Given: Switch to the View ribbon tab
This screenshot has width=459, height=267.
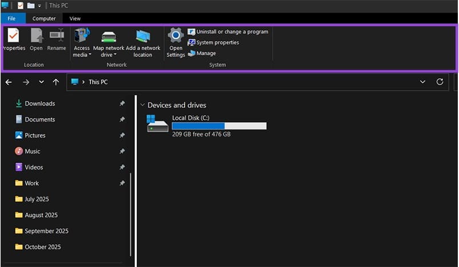Looking at the screenshot, I should tap(75, 18).
